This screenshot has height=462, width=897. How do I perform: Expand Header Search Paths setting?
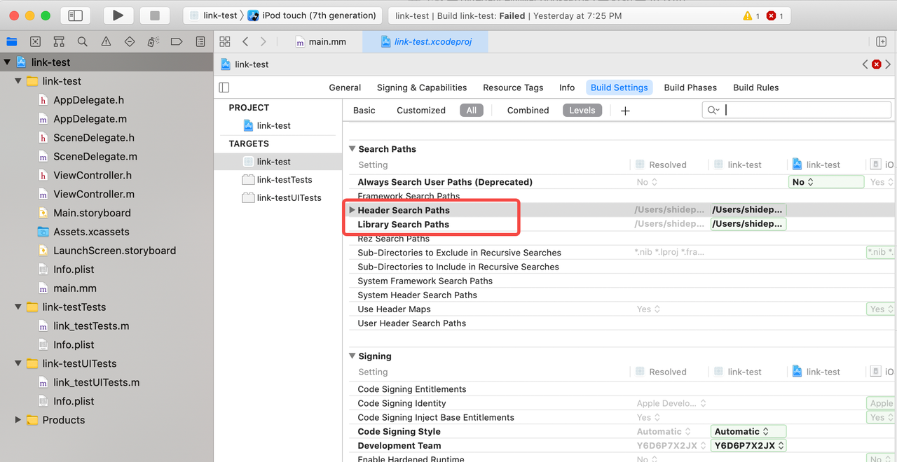352,210
